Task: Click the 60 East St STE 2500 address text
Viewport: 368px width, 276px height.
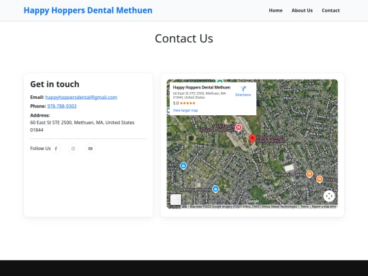Action: [x=82, y=126]
